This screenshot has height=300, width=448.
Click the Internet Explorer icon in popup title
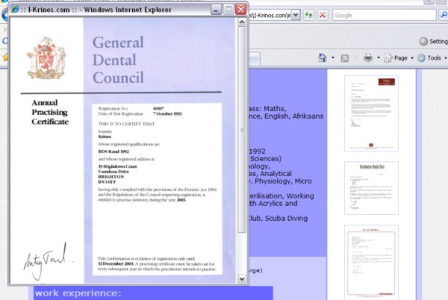coord(15,10)
